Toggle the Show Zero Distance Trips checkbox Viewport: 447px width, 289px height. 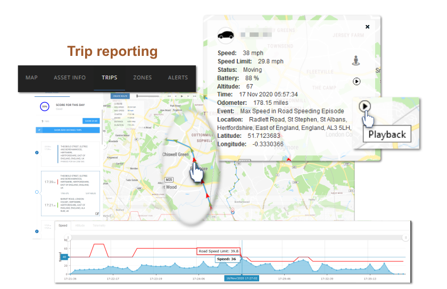[x=39, y=130]
